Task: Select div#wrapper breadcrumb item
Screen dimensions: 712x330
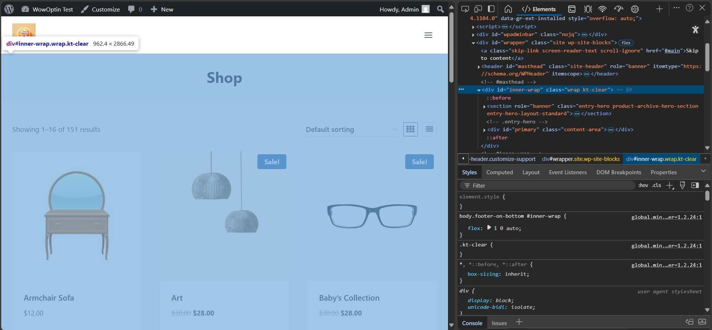Action: [581, 159]
